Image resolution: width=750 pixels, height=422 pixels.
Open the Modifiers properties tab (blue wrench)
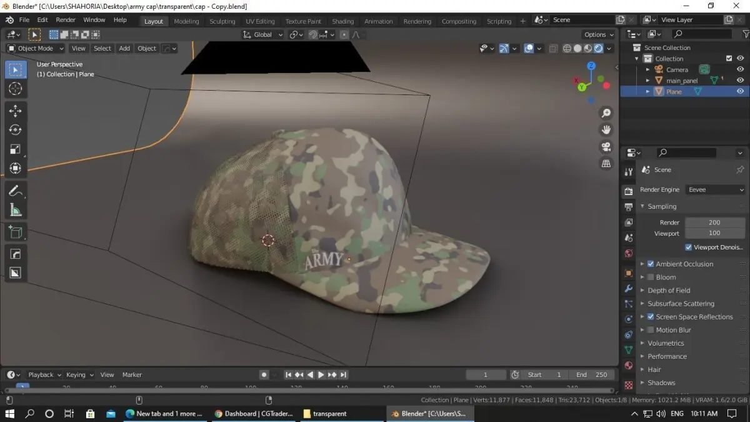(x=629, y=289)
